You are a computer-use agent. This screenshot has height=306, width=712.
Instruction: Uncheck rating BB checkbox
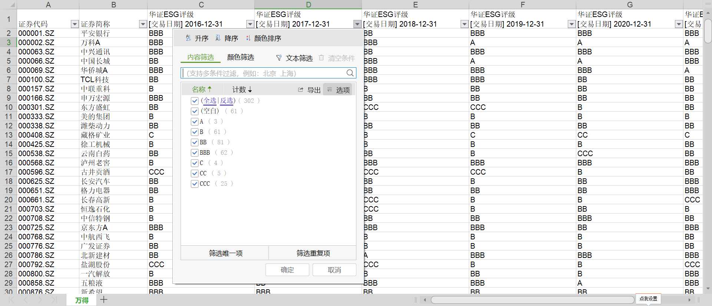tap(195, 142)
